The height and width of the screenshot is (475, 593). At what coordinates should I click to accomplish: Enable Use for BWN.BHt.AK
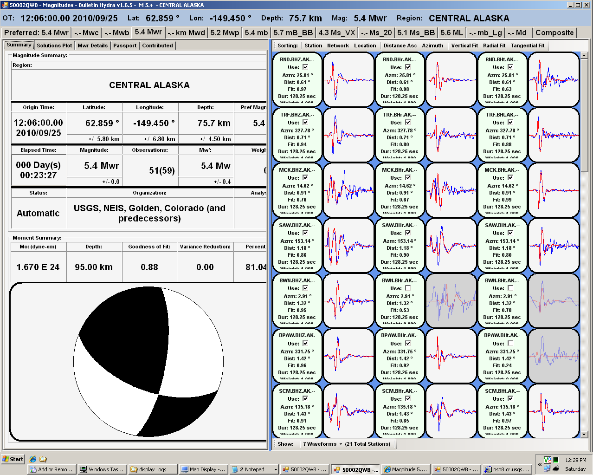510,288
